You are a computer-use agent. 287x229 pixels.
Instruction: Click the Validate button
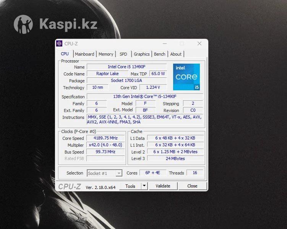pyautogui.click(x=163, y=186)
